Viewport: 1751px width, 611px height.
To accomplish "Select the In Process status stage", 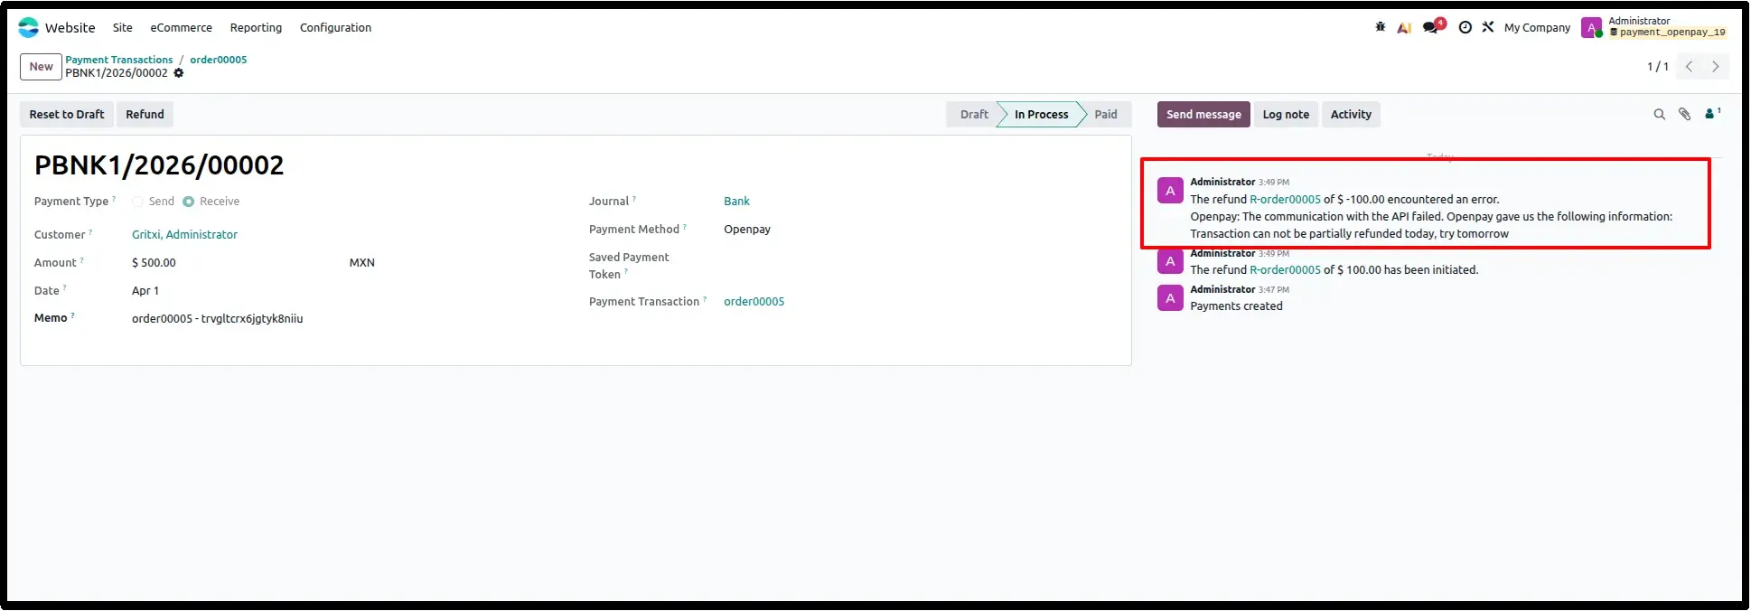I will click(1041, 115).
